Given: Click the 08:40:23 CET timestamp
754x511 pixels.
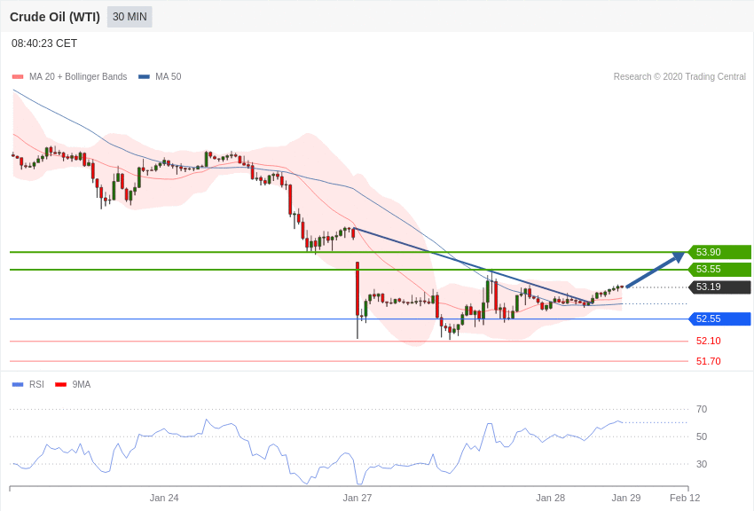Looking at the screenshot, I should pos(44,43).
